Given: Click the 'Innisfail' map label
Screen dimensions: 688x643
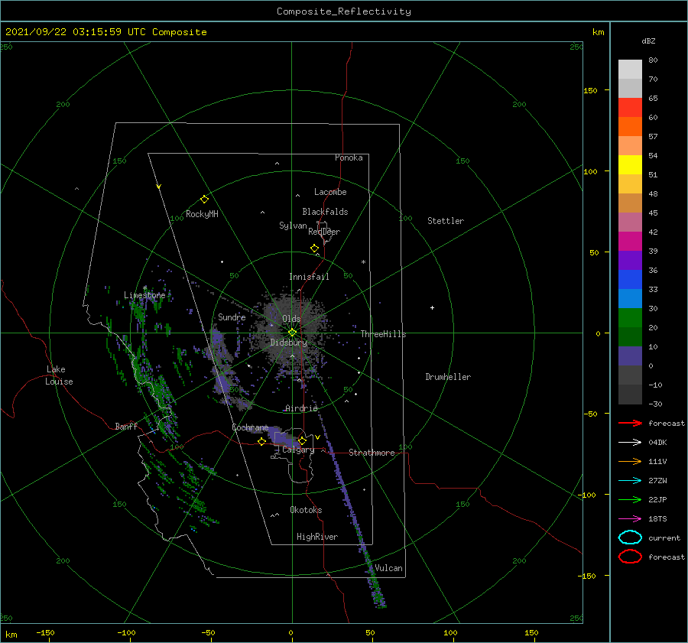Looking at the screenshot, I should 309,277.
